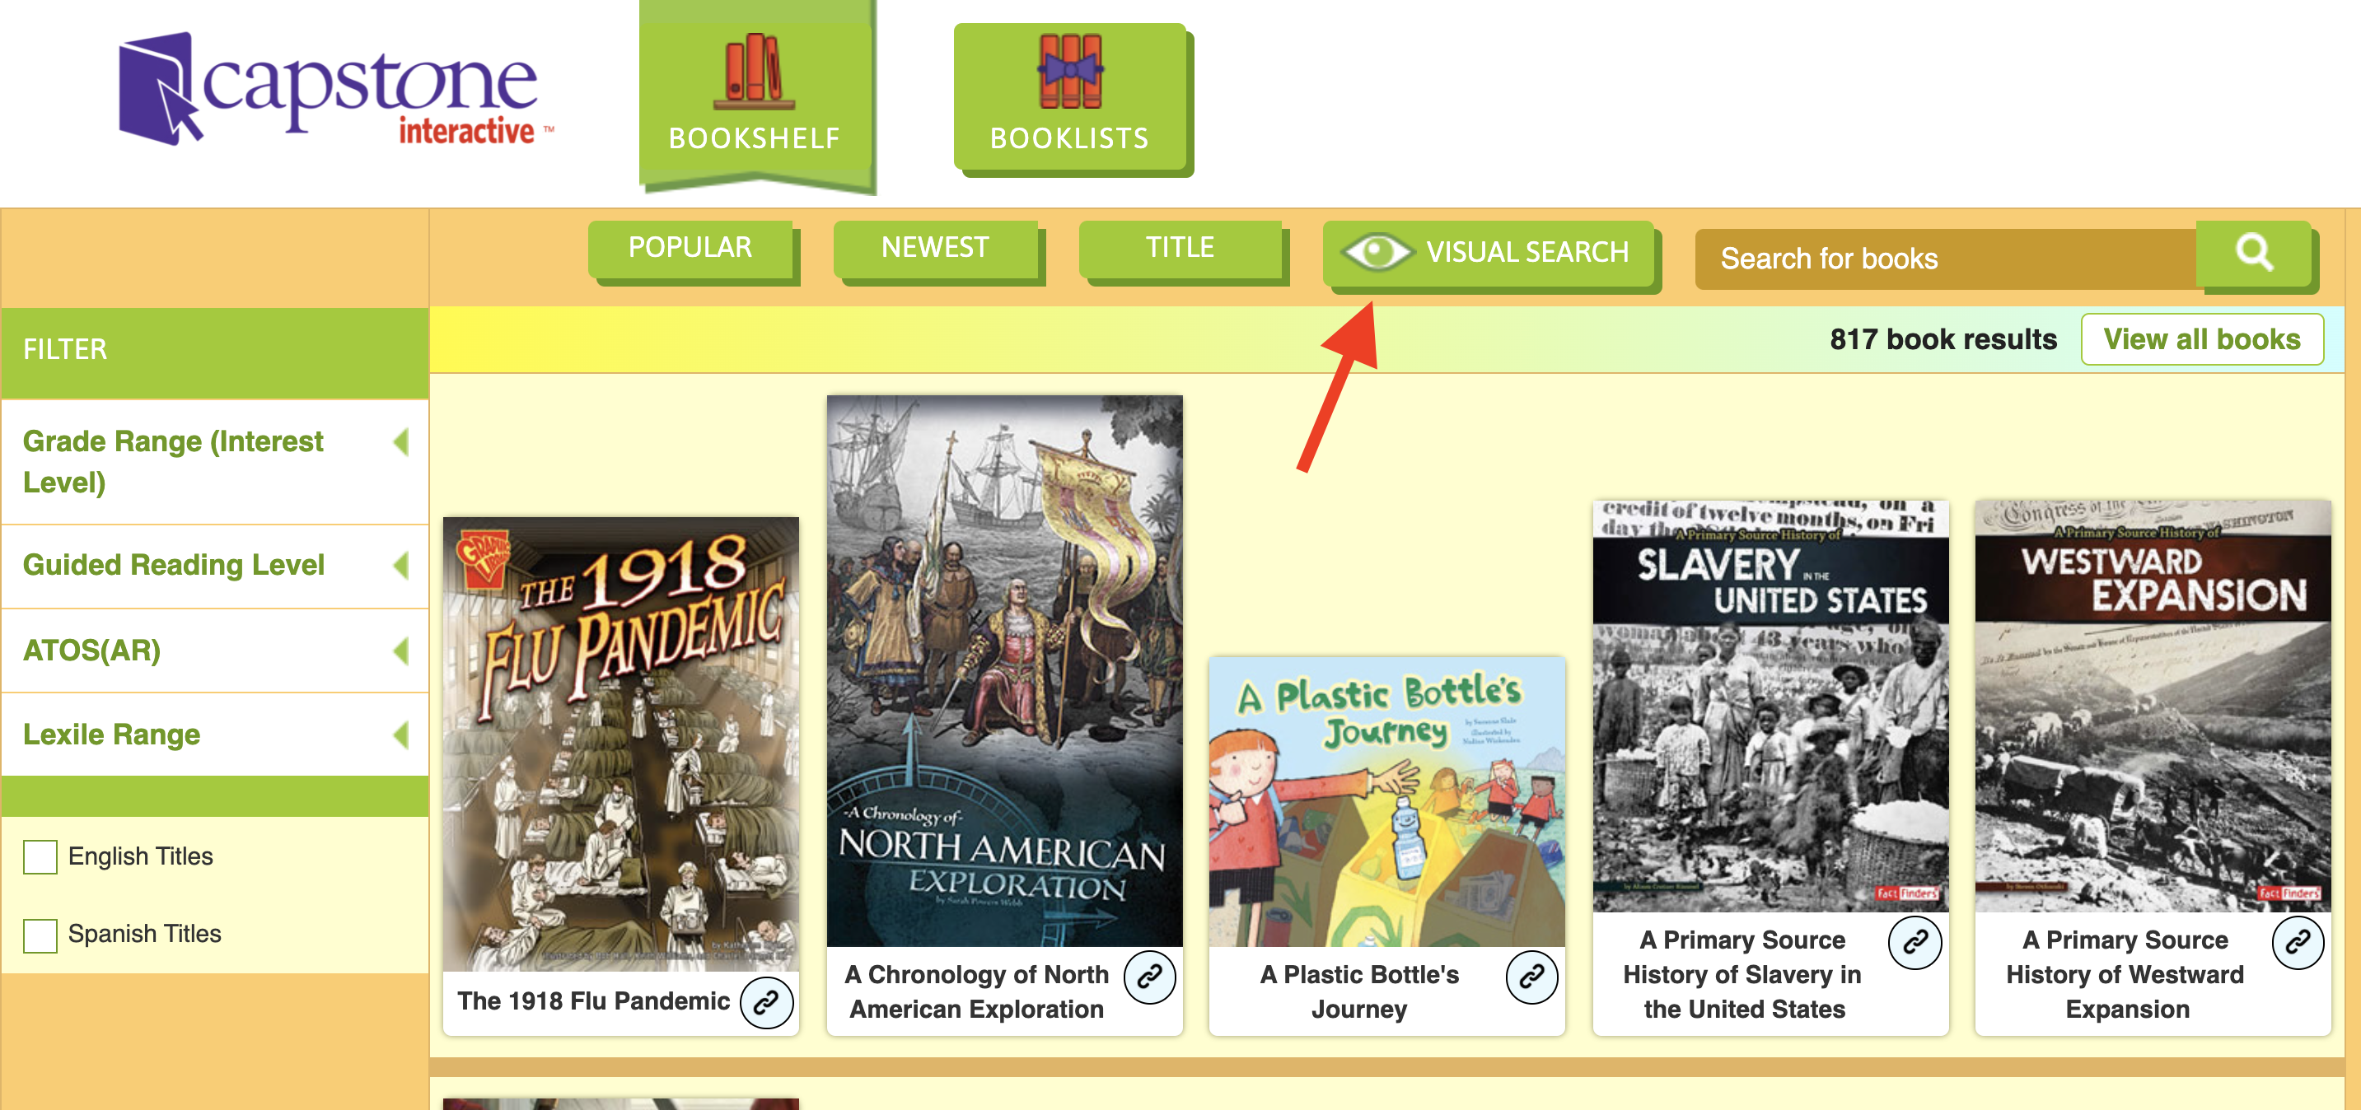Expand the Guided Reading Level filter
Viewport: 2361px width, 1110px height.
tap(215, 565)
